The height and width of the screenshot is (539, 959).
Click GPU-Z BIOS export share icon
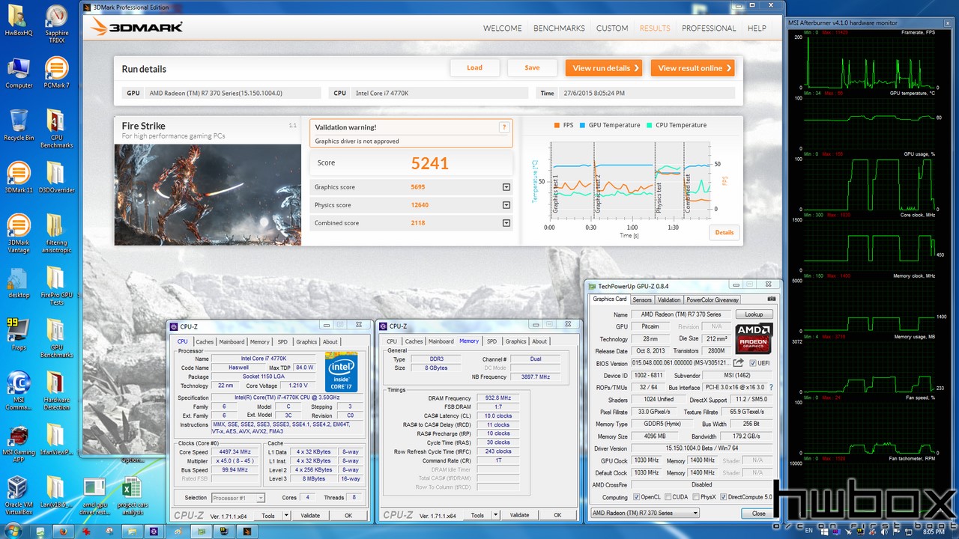coord(739,363)
